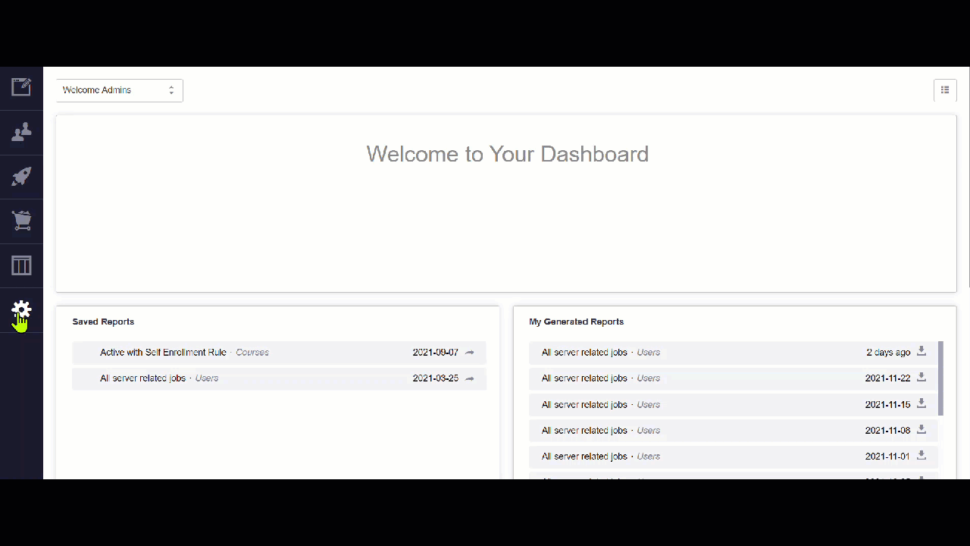Open the settings gear sidebar icon

(21, 309)
